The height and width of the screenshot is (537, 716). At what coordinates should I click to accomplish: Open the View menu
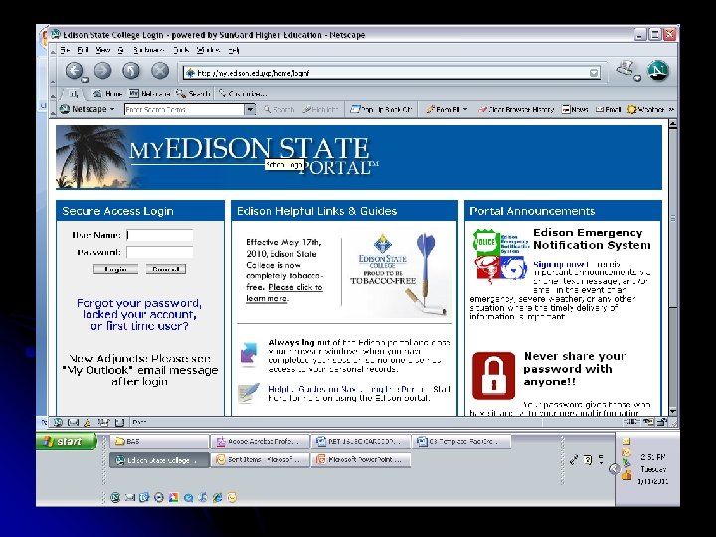(x=102, y=50)
